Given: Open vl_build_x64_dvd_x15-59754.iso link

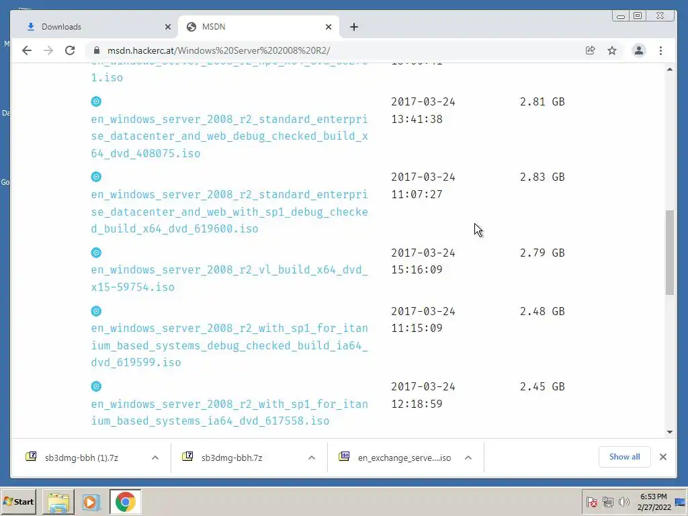Looking at the screenshot, I should point(230,278).
